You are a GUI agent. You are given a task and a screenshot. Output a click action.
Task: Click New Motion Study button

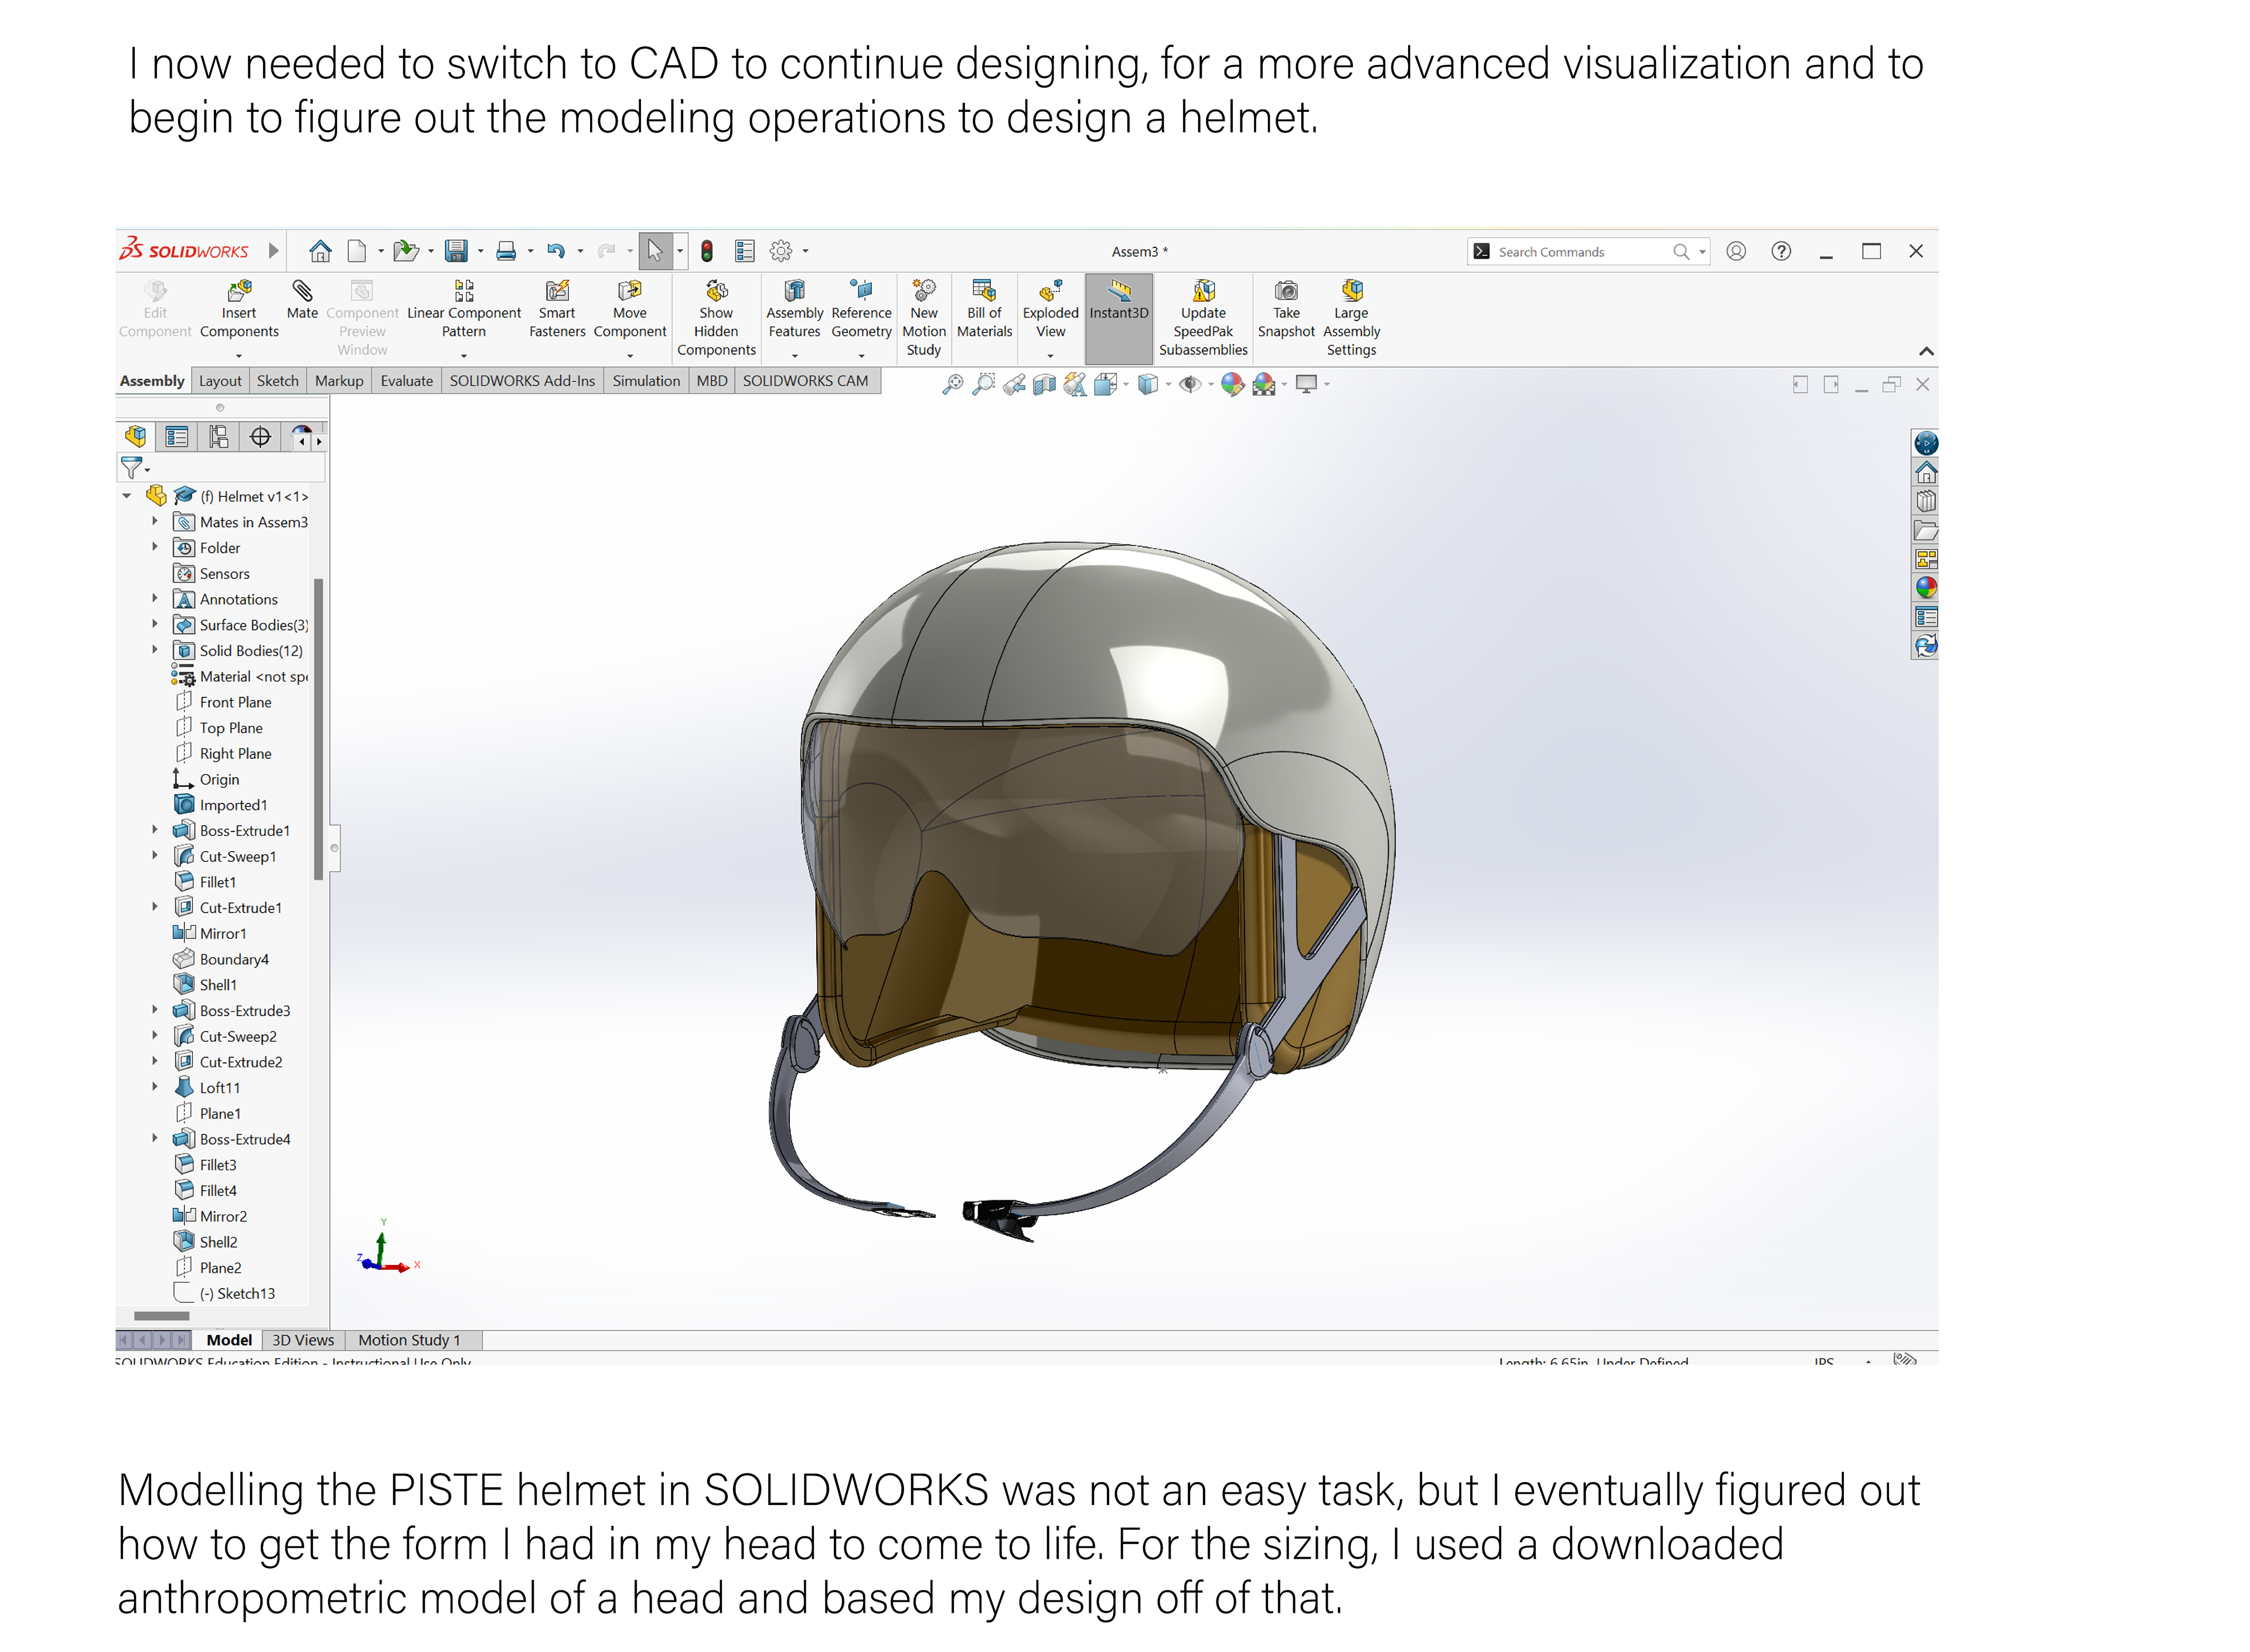click(x=923, y=318)
